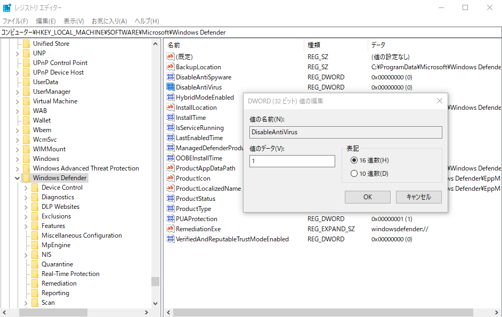Select the ProductAppDataPath string icon
Screen dimensions: 502x317
point(171,168)
